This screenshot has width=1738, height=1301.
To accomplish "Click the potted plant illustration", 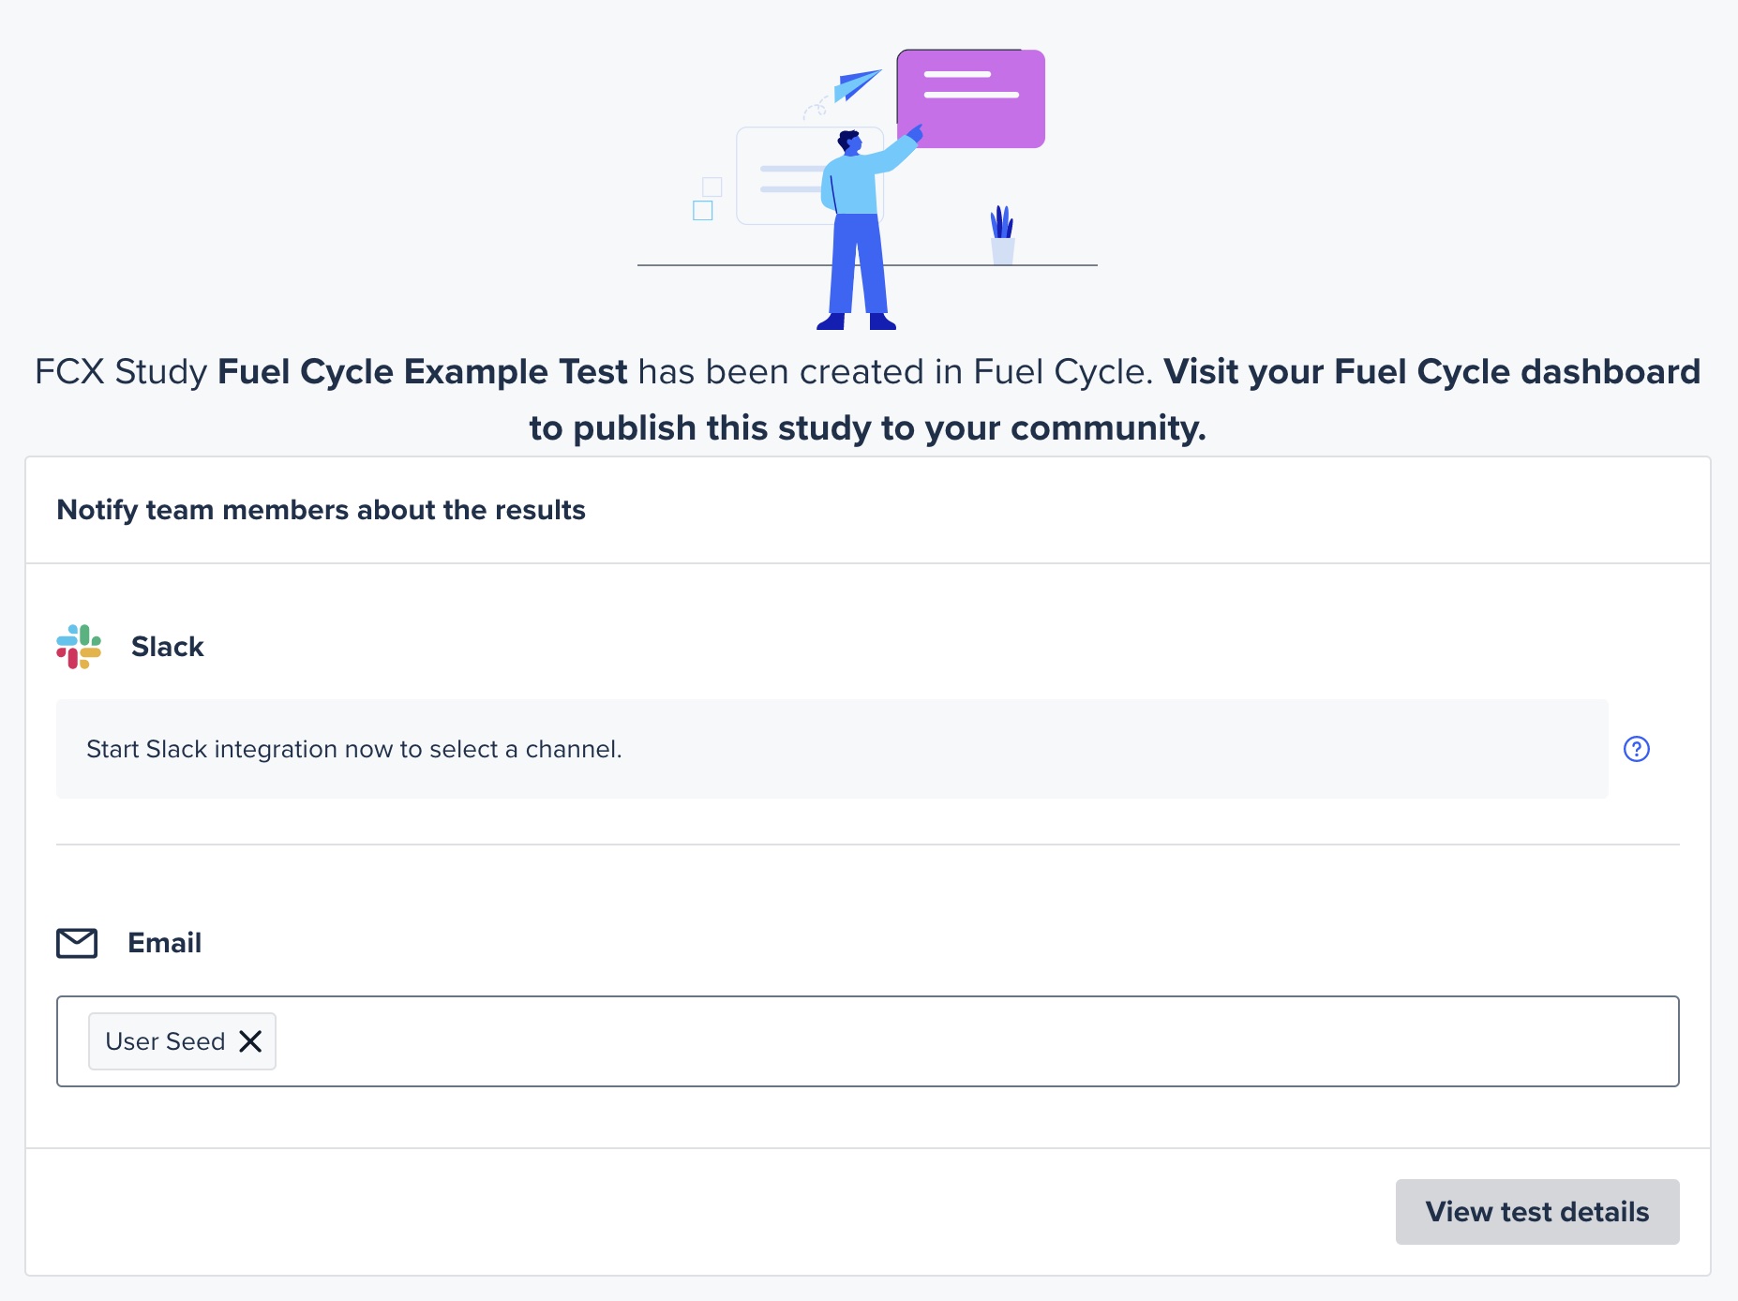I will pos(1002,235).
